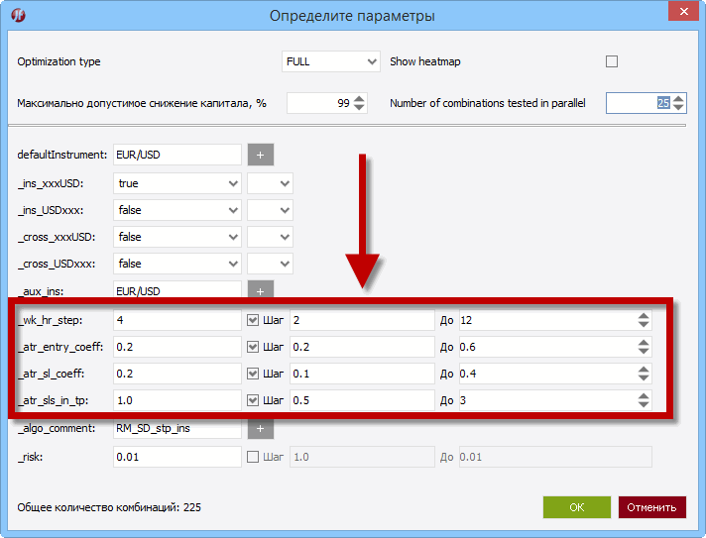Adjust _atr_sls_in_tp До value spinner arrows
The height and width of the screenshot is (538, 706).
pos(644,400)
